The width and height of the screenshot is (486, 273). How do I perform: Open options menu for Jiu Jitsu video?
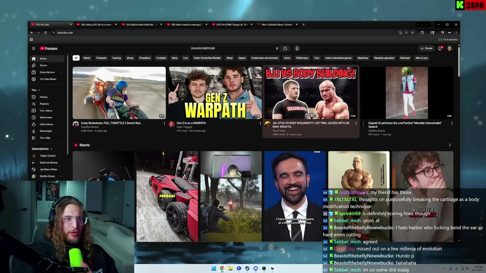(x=356, y=123)
